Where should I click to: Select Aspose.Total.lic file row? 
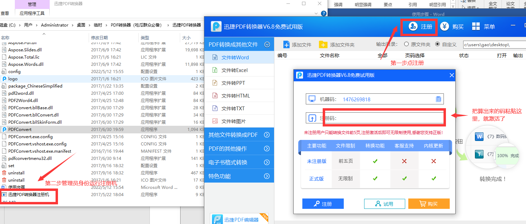pyautogui.click(x=102, y=57)
